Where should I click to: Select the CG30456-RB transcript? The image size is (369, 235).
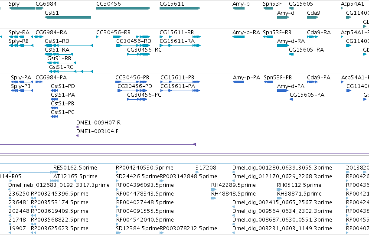[123, 37]
